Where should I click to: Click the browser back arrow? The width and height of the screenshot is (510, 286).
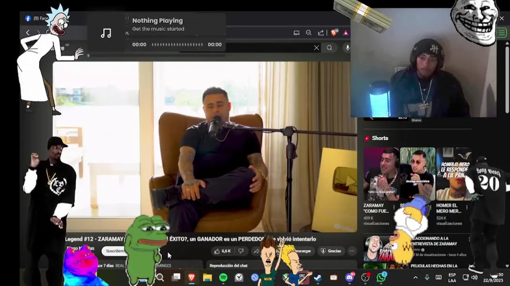pos(27,33)
